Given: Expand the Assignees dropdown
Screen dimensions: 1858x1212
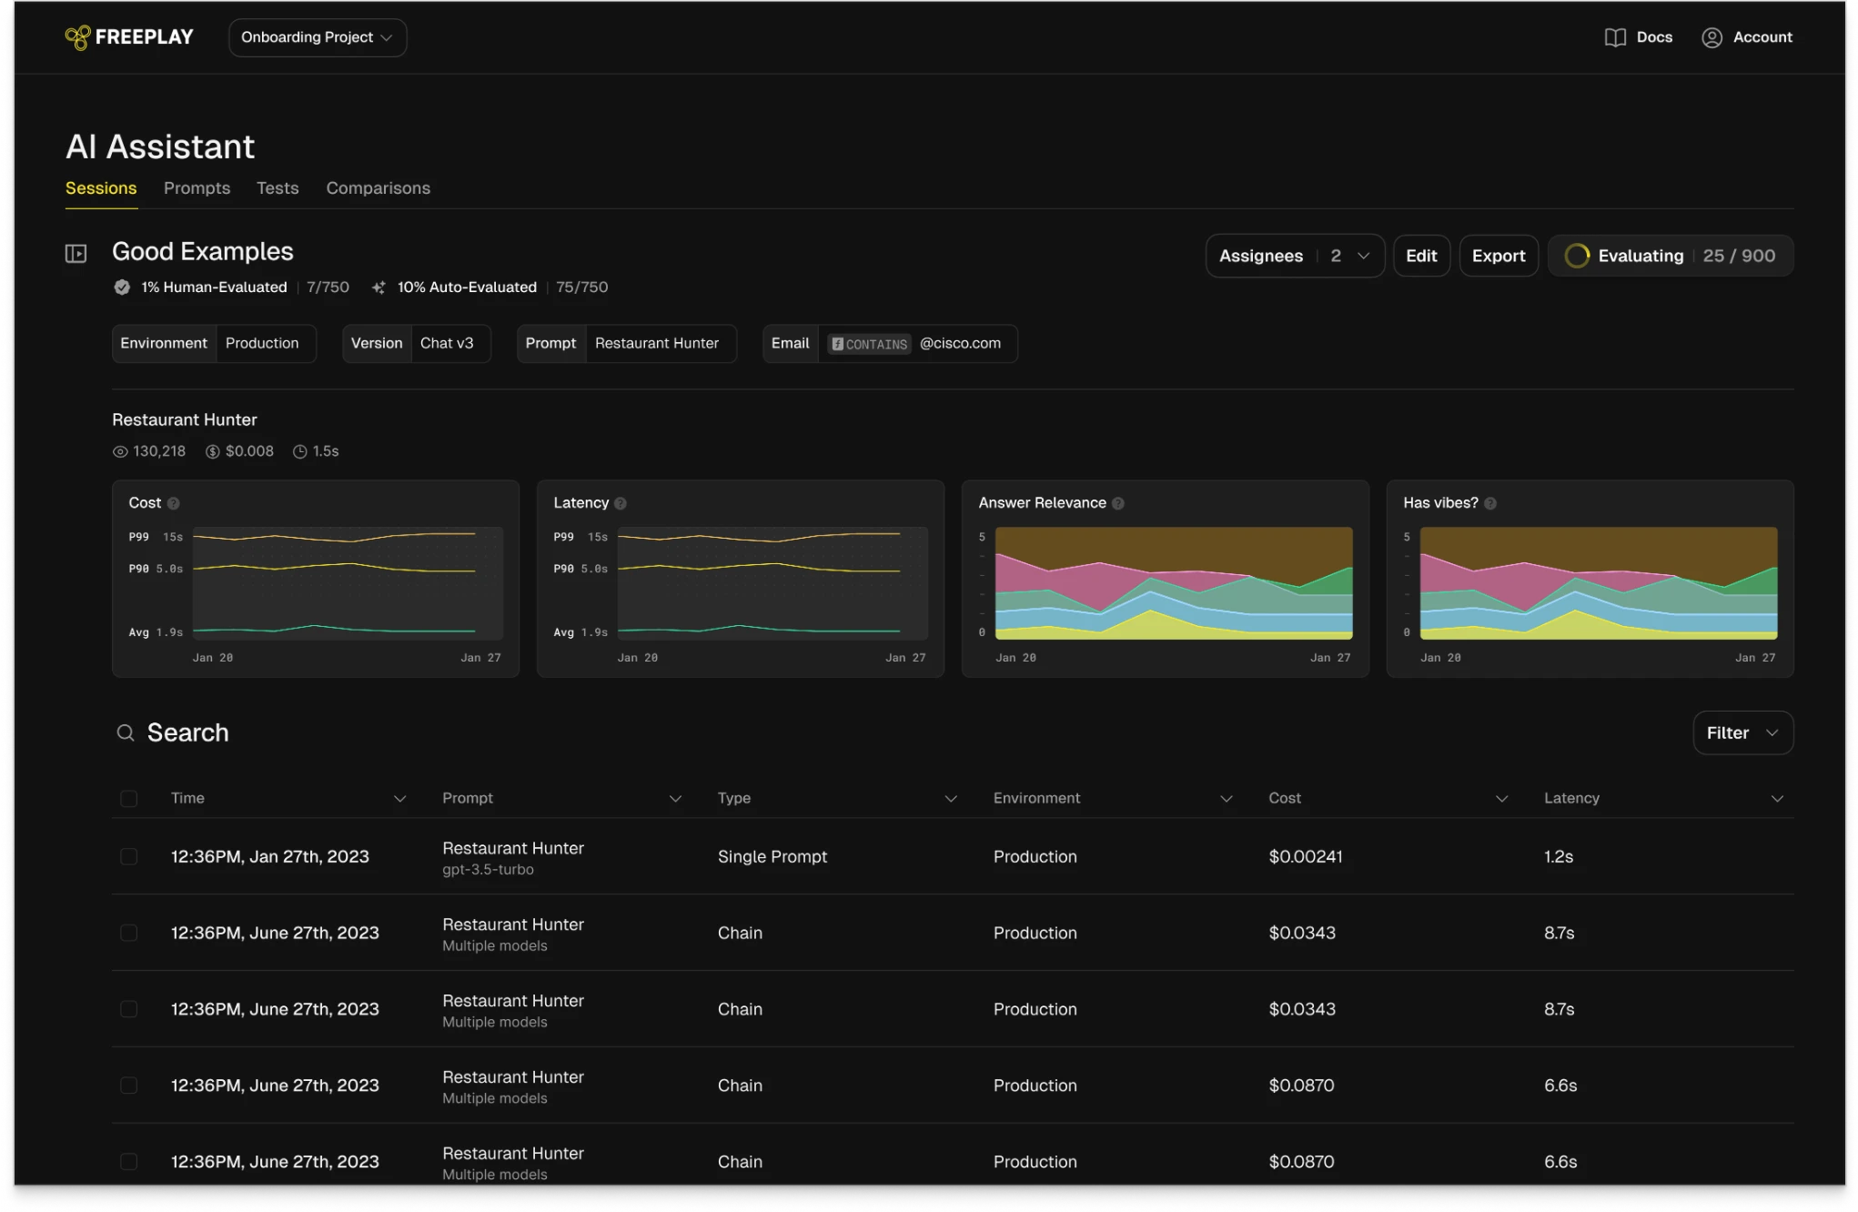Looking at the screenshot, I should pyautogui.click(x=1295, y=257).
